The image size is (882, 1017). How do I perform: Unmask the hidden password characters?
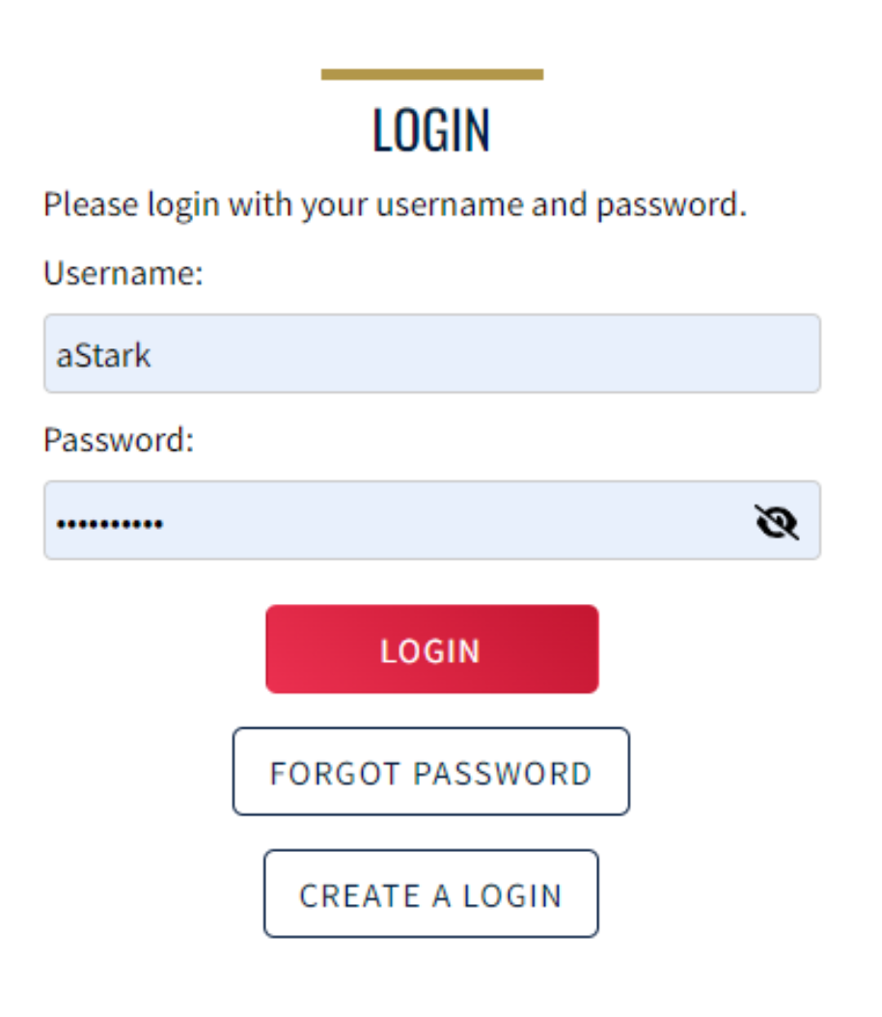tap(776, 522)
